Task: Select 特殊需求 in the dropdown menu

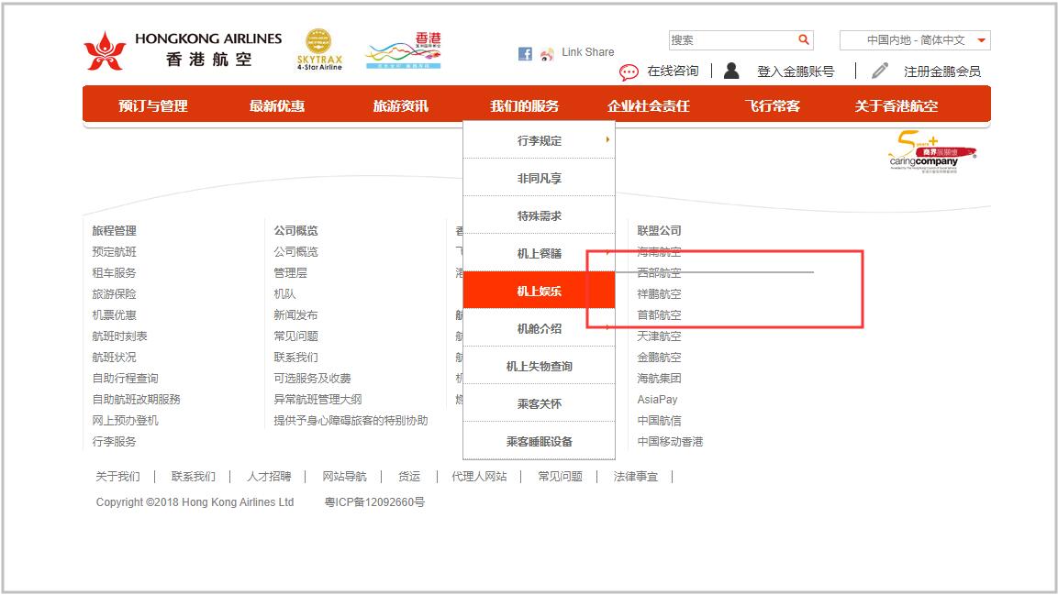Action: (540, 215)
